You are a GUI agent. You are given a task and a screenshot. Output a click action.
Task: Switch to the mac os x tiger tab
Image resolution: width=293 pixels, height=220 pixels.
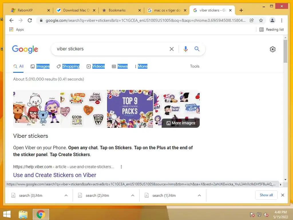point(165,10)
